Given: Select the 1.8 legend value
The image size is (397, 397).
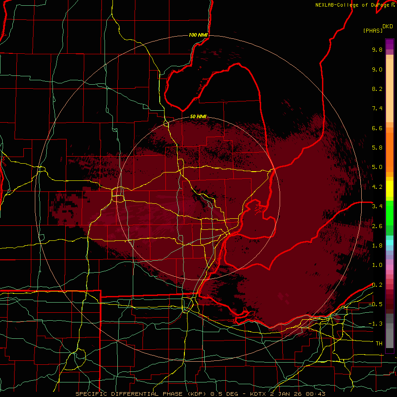Looking at the screenshot, I should pos(377,246).
